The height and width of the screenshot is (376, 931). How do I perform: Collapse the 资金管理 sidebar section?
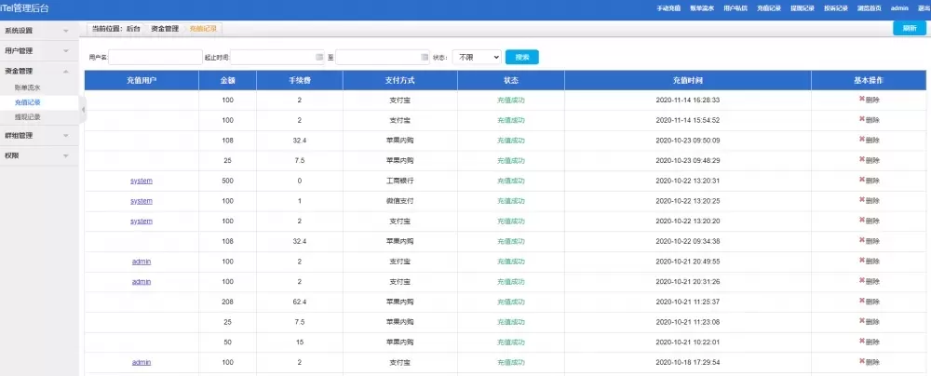[39, 71]
